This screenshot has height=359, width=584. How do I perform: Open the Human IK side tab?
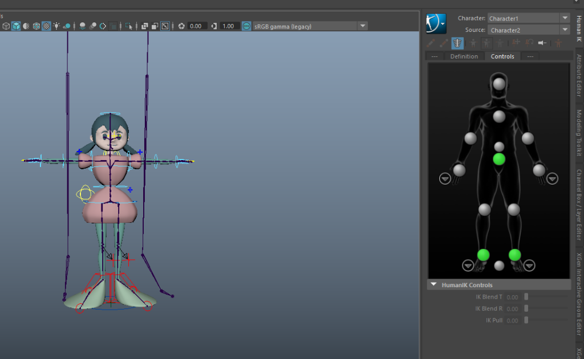tap(579, 28)
